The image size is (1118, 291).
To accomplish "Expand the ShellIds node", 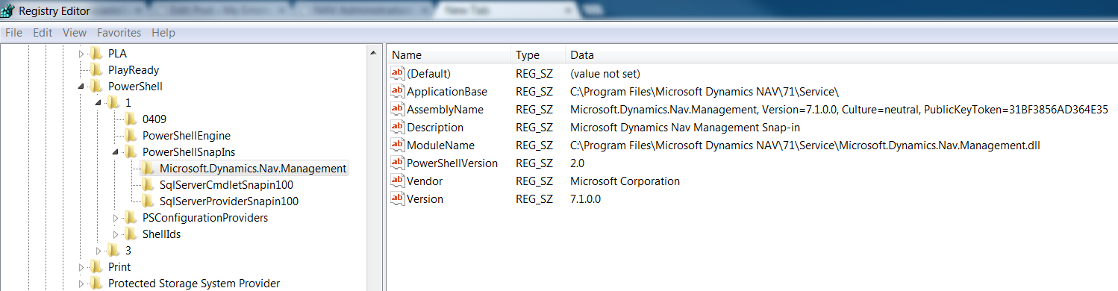I will 116,234.
